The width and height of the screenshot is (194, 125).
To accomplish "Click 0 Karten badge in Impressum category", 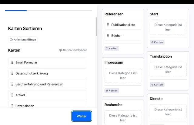I will click(112, 91).
